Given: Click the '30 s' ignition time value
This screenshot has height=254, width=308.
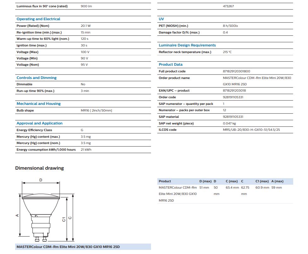Looking at the screenshot, I should coord(84,45).
